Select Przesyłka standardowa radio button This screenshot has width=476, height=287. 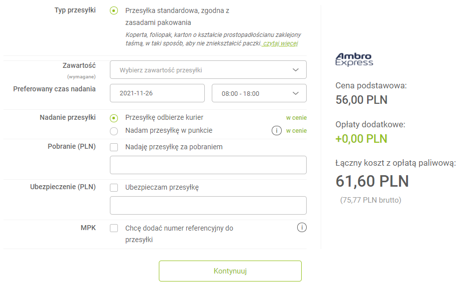(x=114, y=10)
